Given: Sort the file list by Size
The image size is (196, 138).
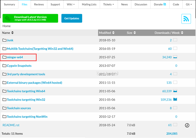Looking at the screenshot, I should (131, 33).
